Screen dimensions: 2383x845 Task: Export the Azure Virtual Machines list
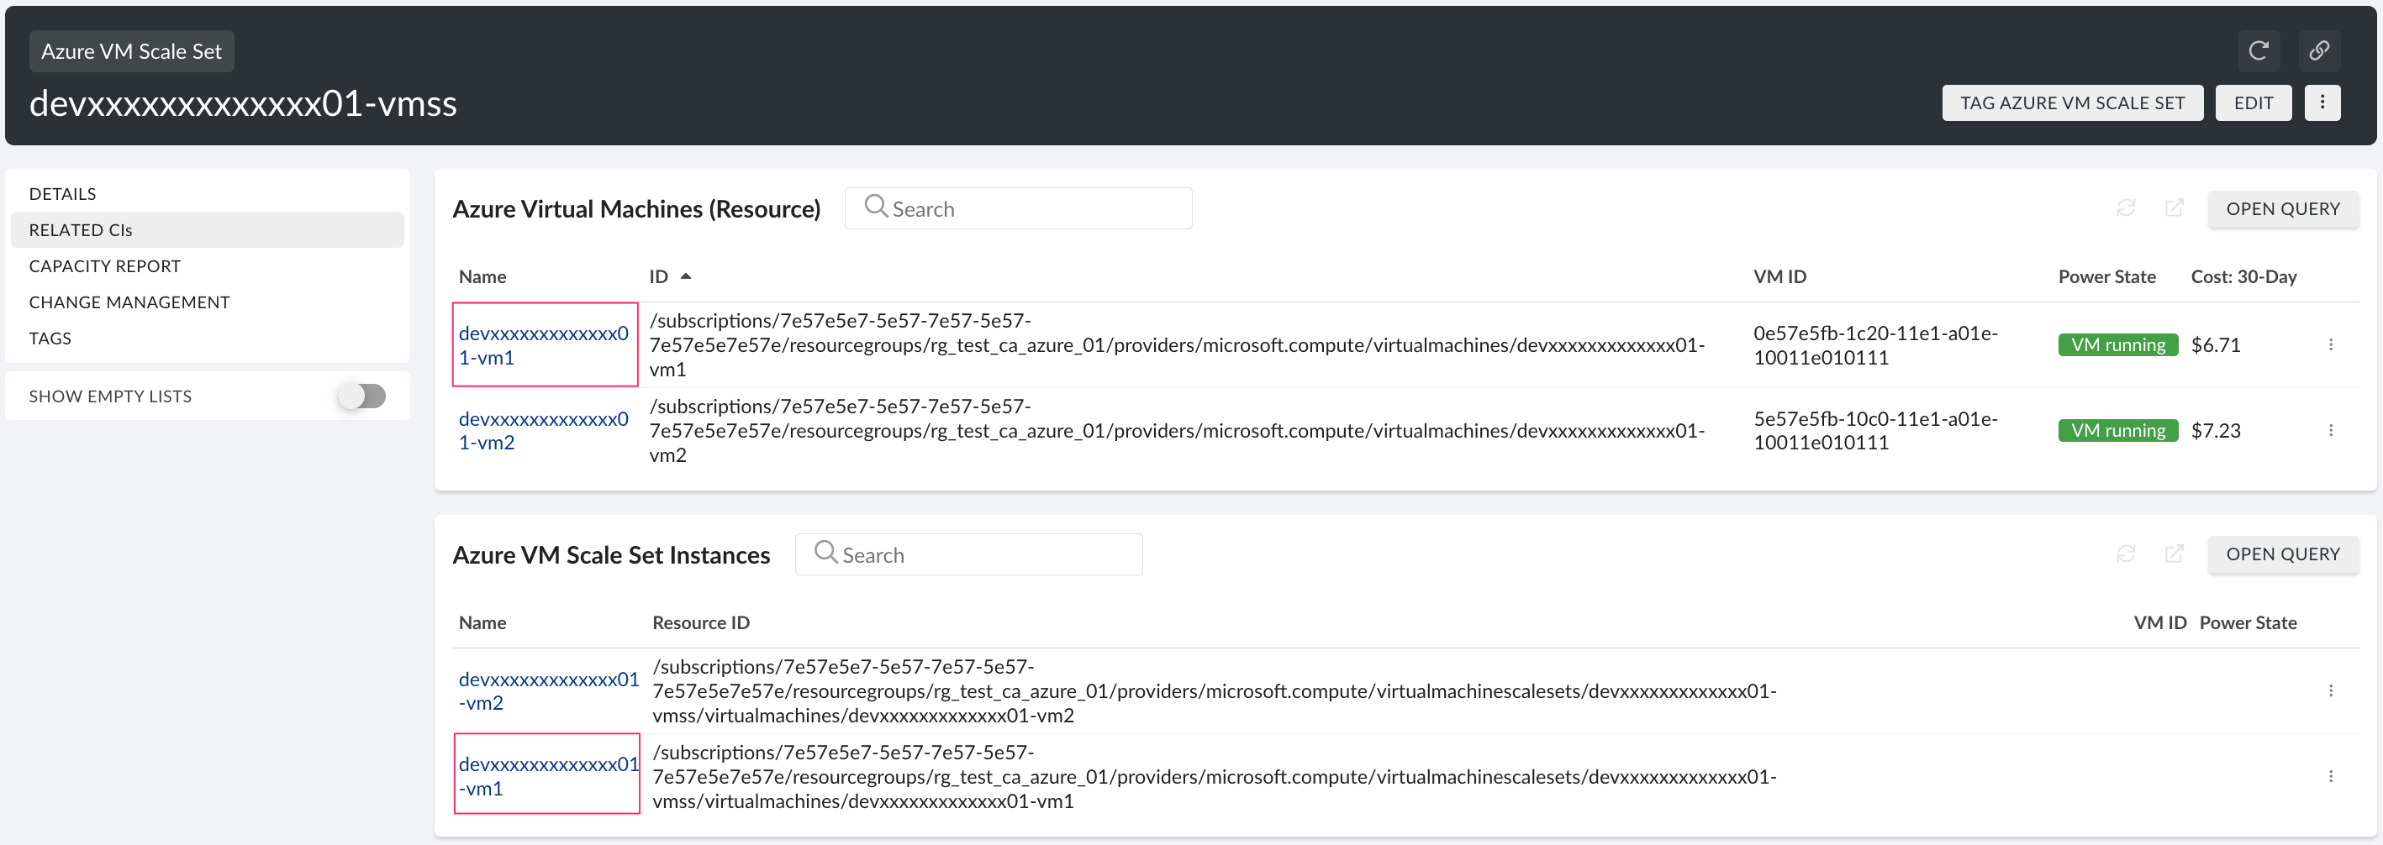2175,207
